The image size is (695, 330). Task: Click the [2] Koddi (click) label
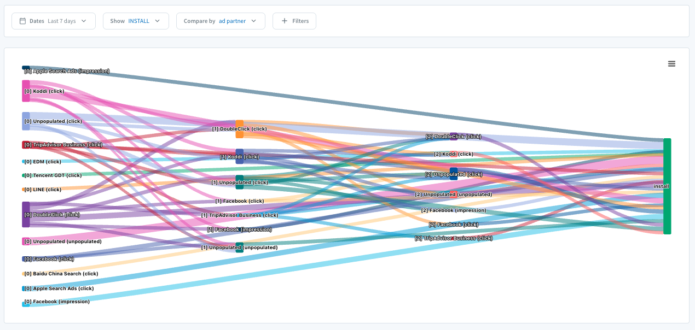tap(454, 154)
